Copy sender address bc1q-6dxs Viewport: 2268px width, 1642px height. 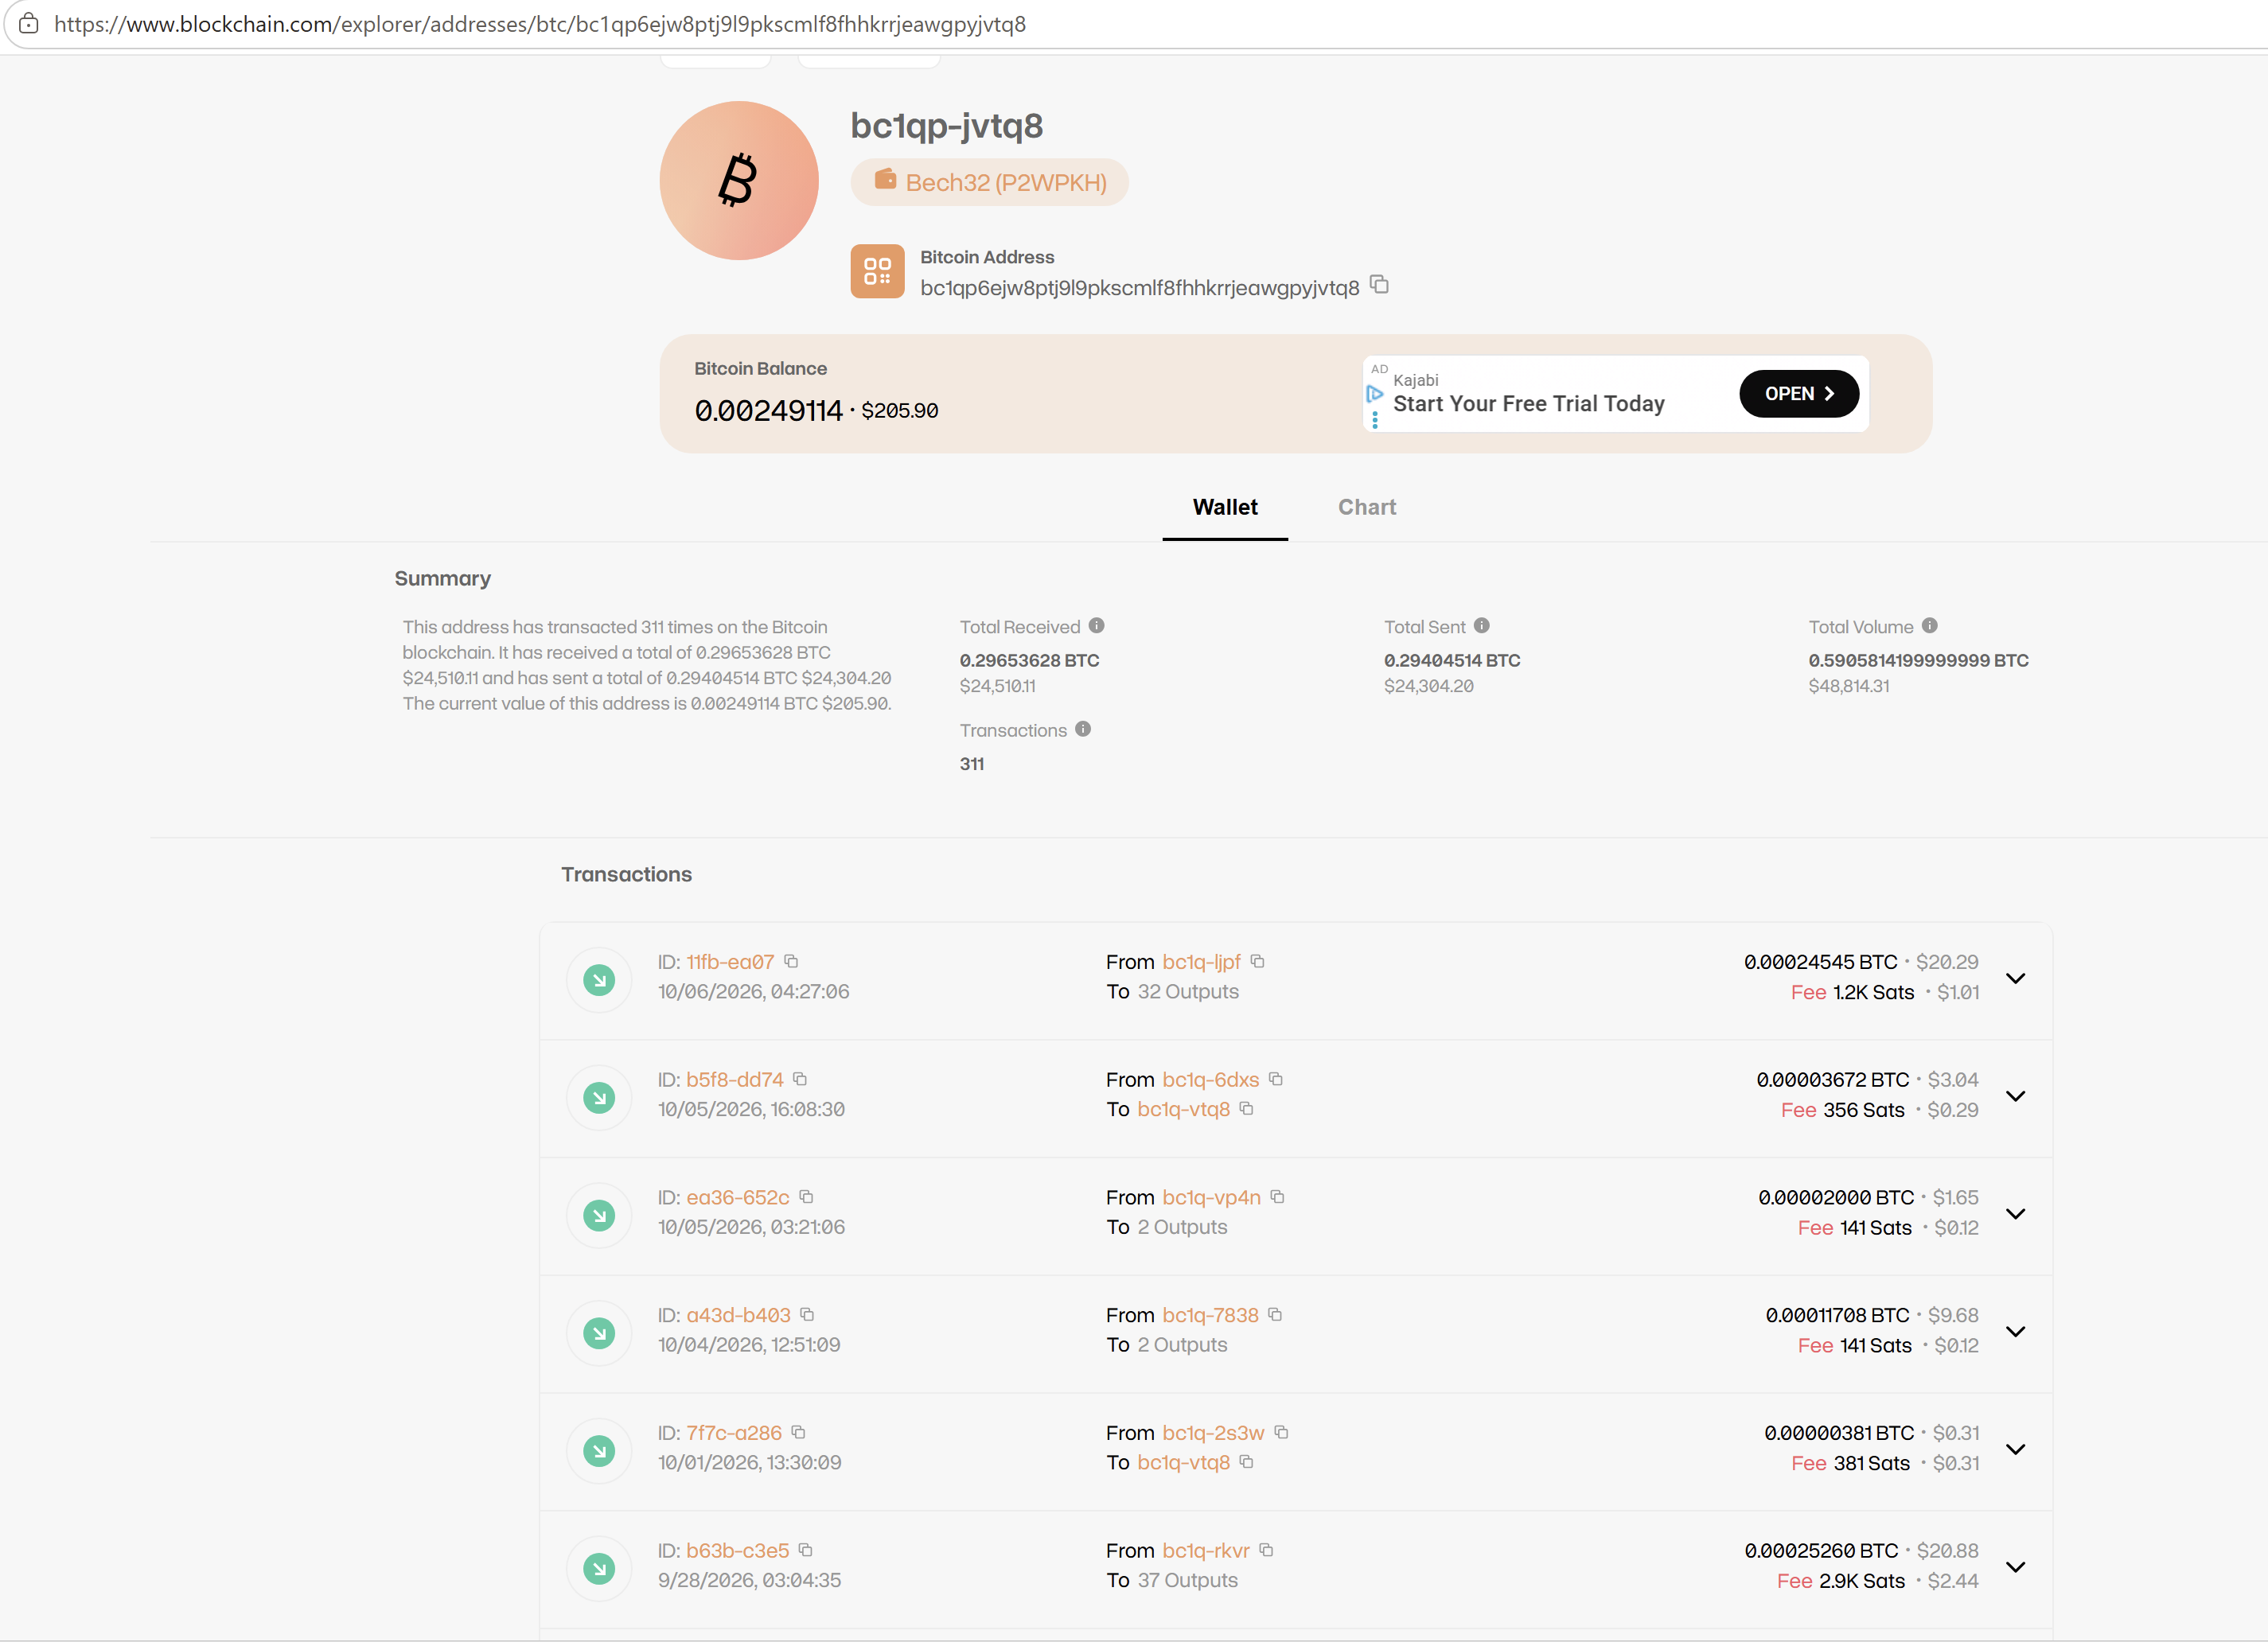tap(1276, 1080)
